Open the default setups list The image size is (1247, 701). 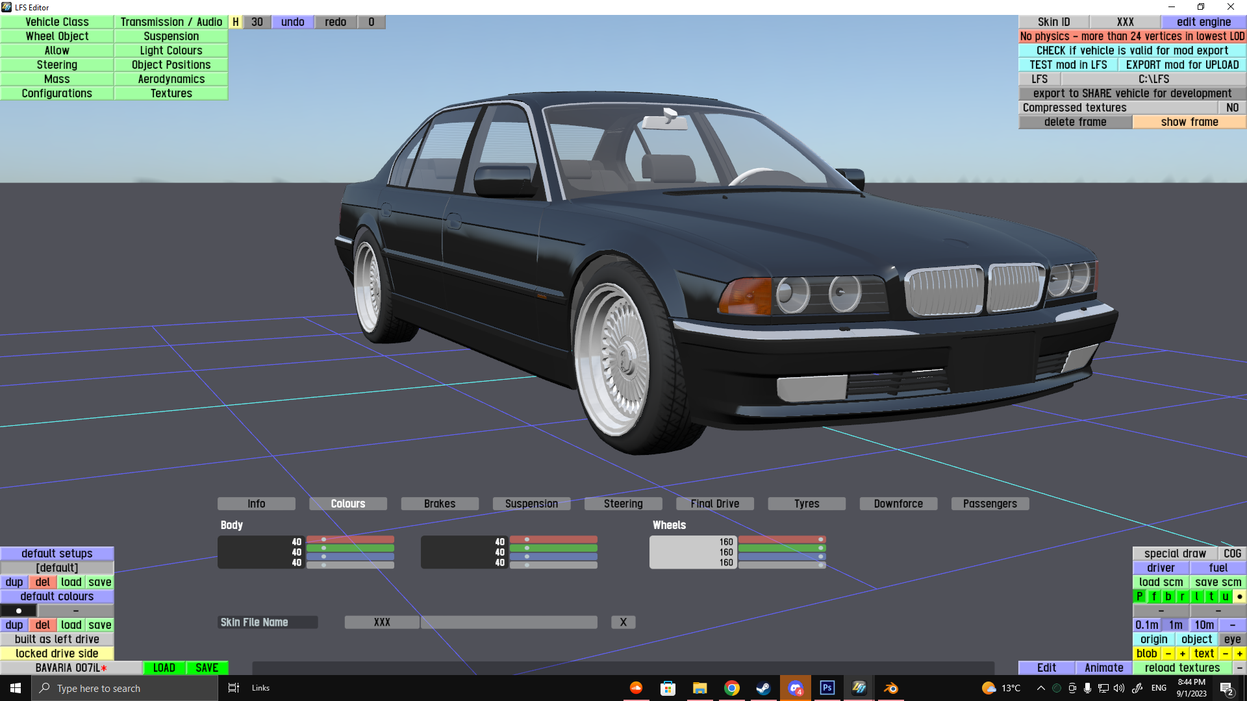pyautogui.click(x=57, y=554)
